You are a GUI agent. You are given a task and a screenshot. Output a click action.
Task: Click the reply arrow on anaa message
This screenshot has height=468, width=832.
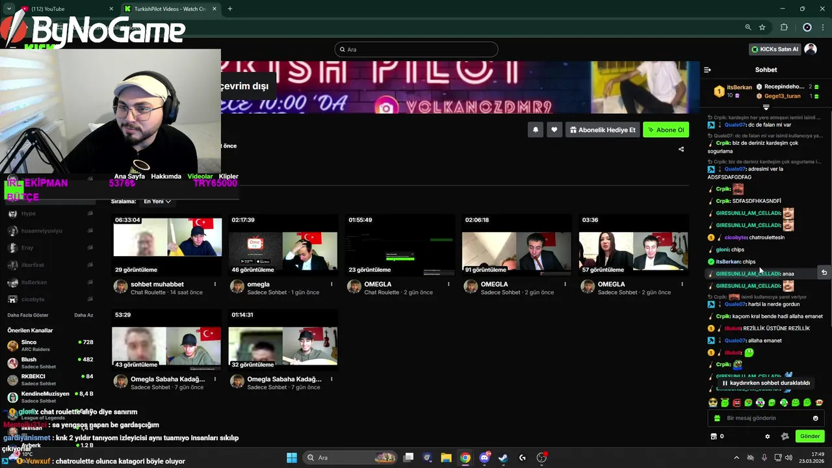tap(824, 272)
